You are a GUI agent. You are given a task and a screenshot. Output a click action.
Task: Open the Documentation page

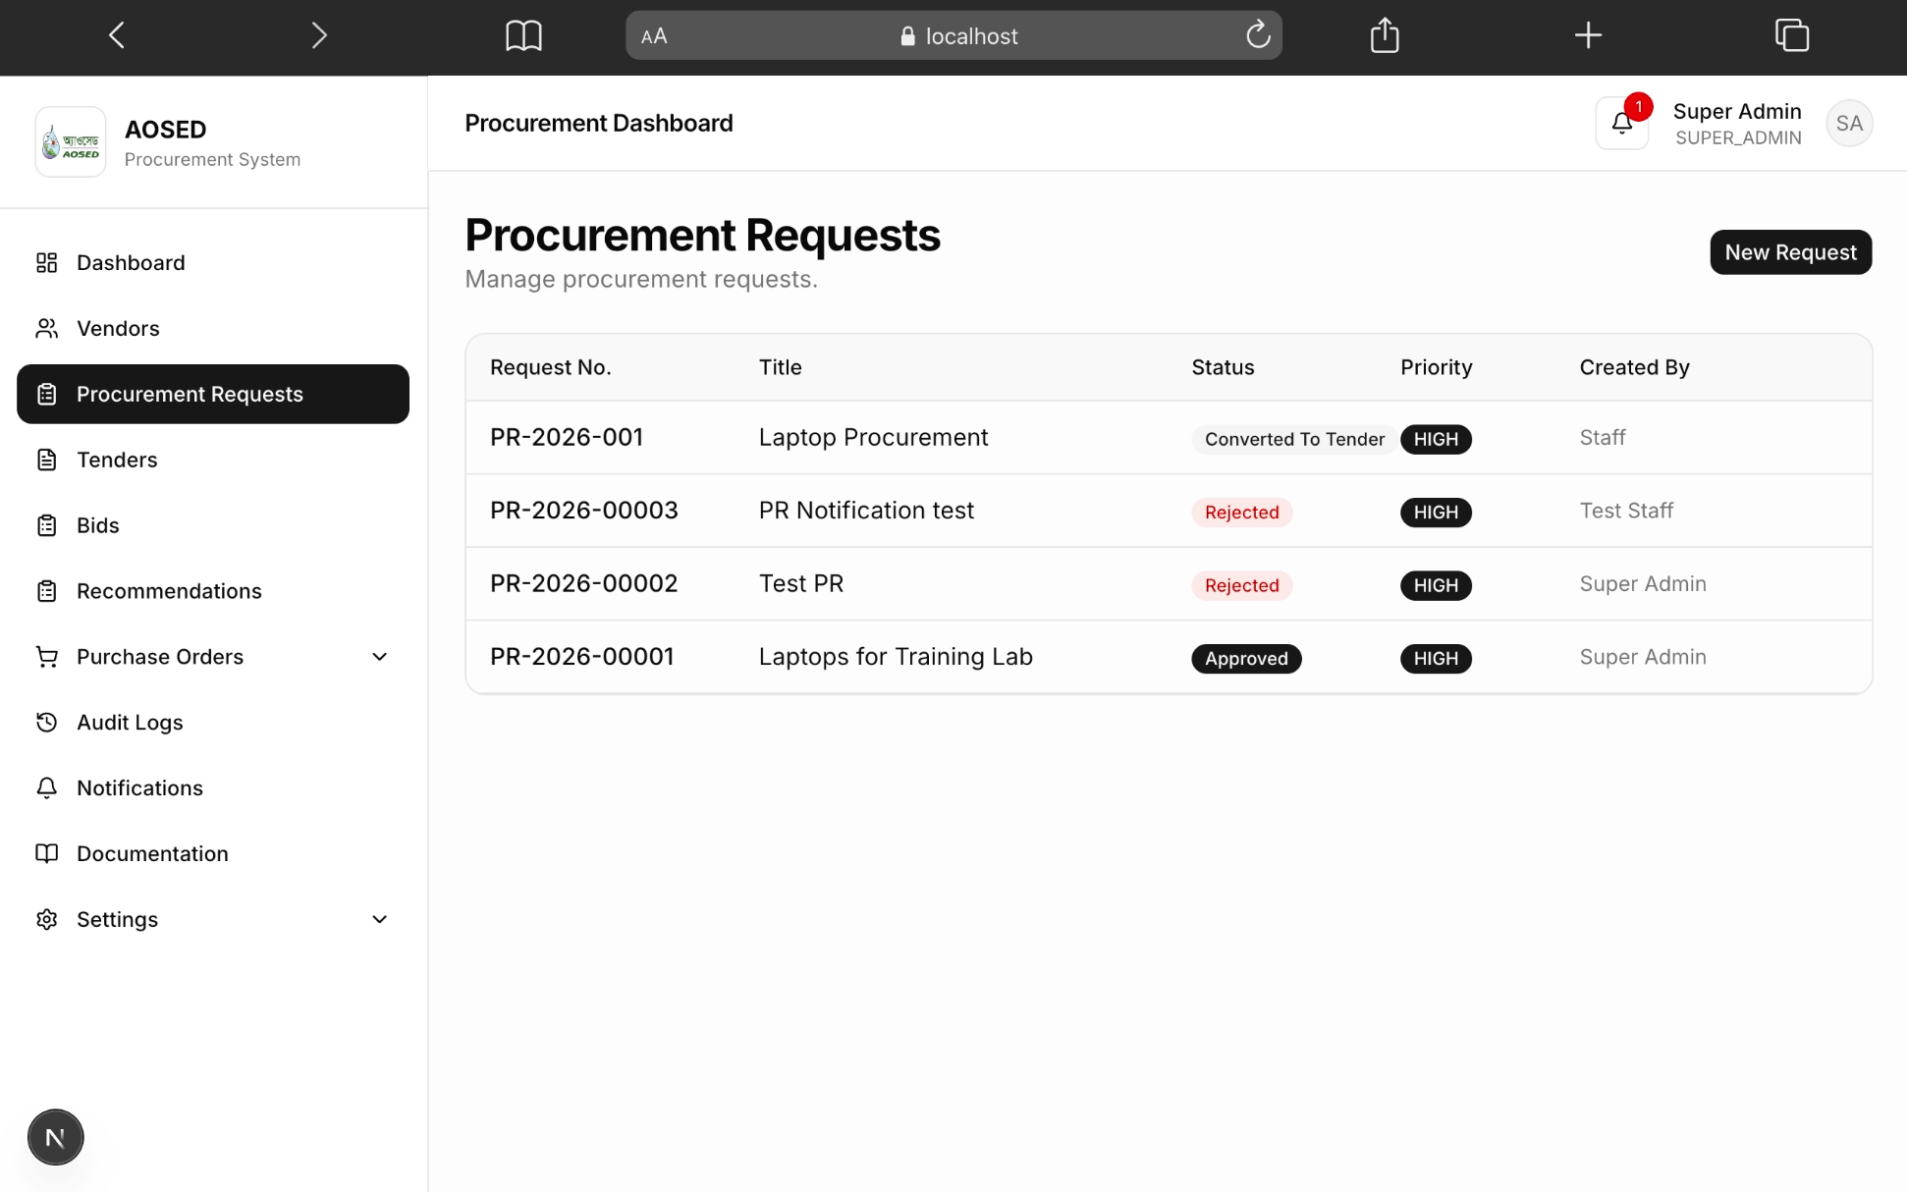(213, 854)
